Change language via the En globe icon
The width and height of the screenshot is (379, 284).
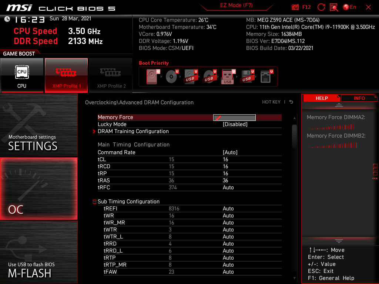[349, 7]
